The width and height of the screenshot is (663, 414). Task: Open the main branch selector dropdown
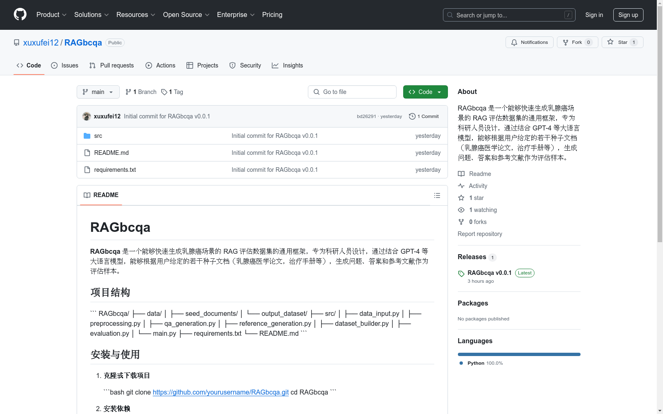tap(98, 92)
